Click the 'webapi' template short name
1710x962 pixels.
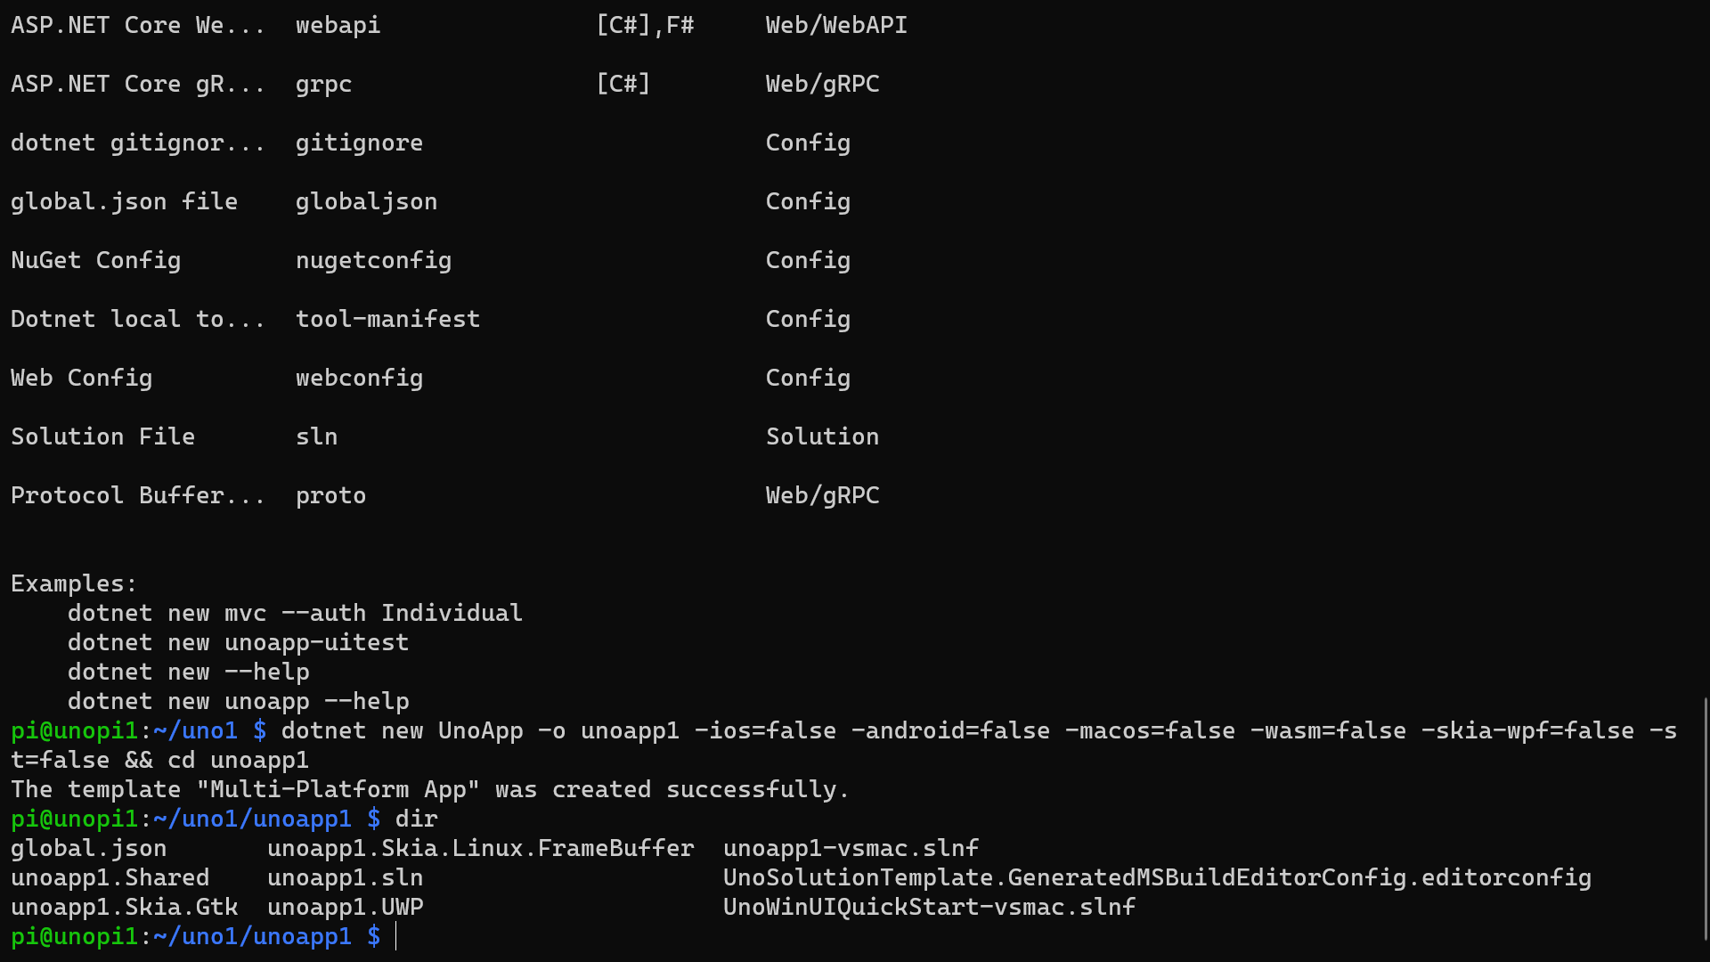pyautogui.click(x=338, y=25)
